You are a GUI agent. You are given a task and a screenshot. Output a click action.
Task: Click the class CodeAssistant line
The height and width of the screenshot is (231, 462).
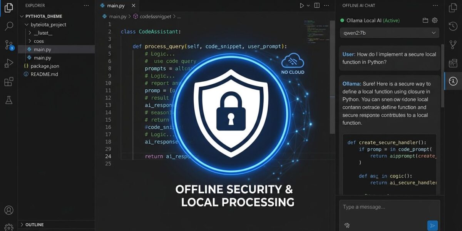click(x=151, y=32)
